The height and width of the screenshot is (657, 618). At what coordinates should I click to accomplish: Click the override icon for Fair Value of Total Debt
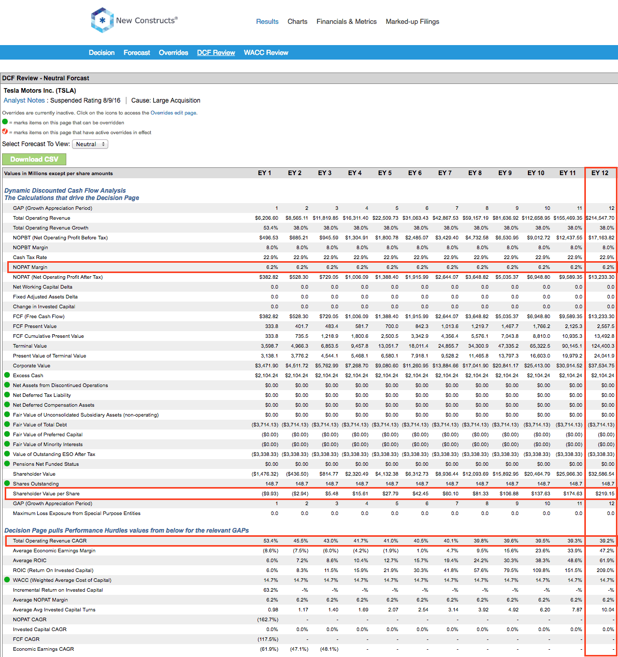(7, 424)
